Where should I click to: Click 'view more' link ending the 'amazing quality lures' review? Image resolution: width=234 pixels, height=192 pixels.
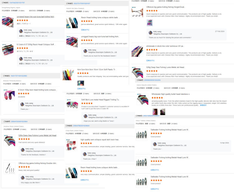203,105
